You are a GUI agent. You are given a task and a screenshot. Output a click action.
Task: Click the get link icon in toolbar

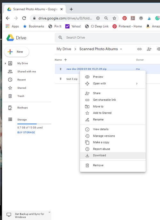coord(139,49)
